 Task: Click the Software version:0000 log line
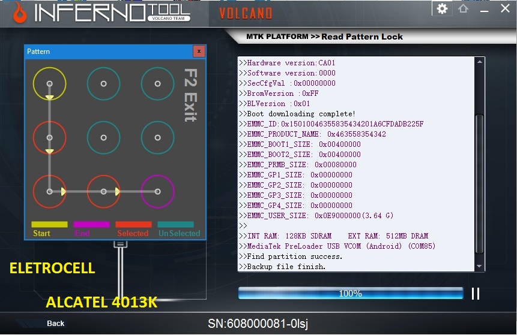click(287, 73)
